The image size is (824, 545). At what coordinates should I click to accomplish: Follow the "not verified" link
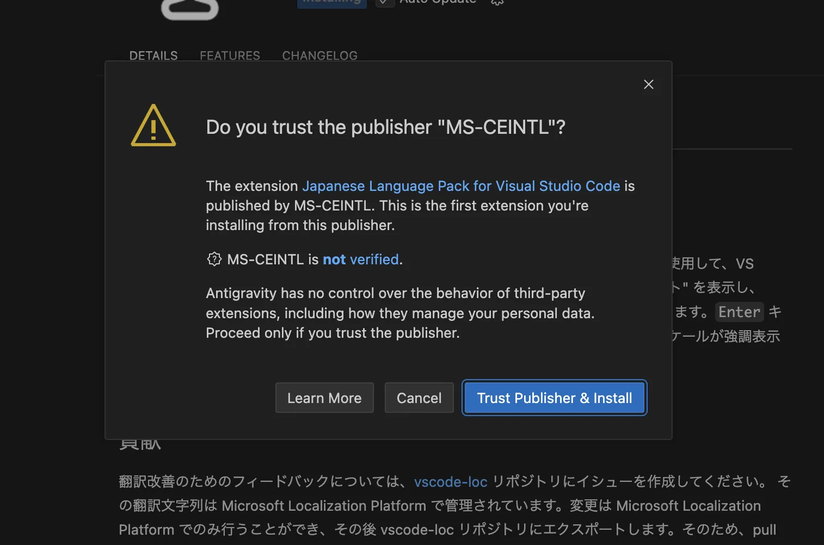(x=361, y=259)
